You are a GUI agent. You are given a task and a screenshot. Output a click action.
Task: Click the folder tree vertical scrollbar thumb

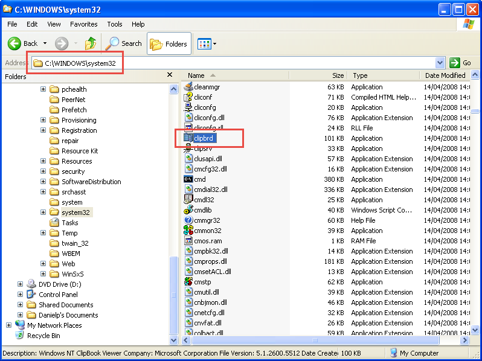point(174,296)
